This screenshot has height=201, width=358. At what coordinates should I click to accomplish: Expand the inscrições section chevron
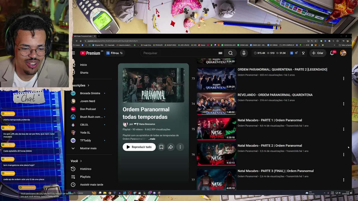pyautogui.click(x=88, y=85)
